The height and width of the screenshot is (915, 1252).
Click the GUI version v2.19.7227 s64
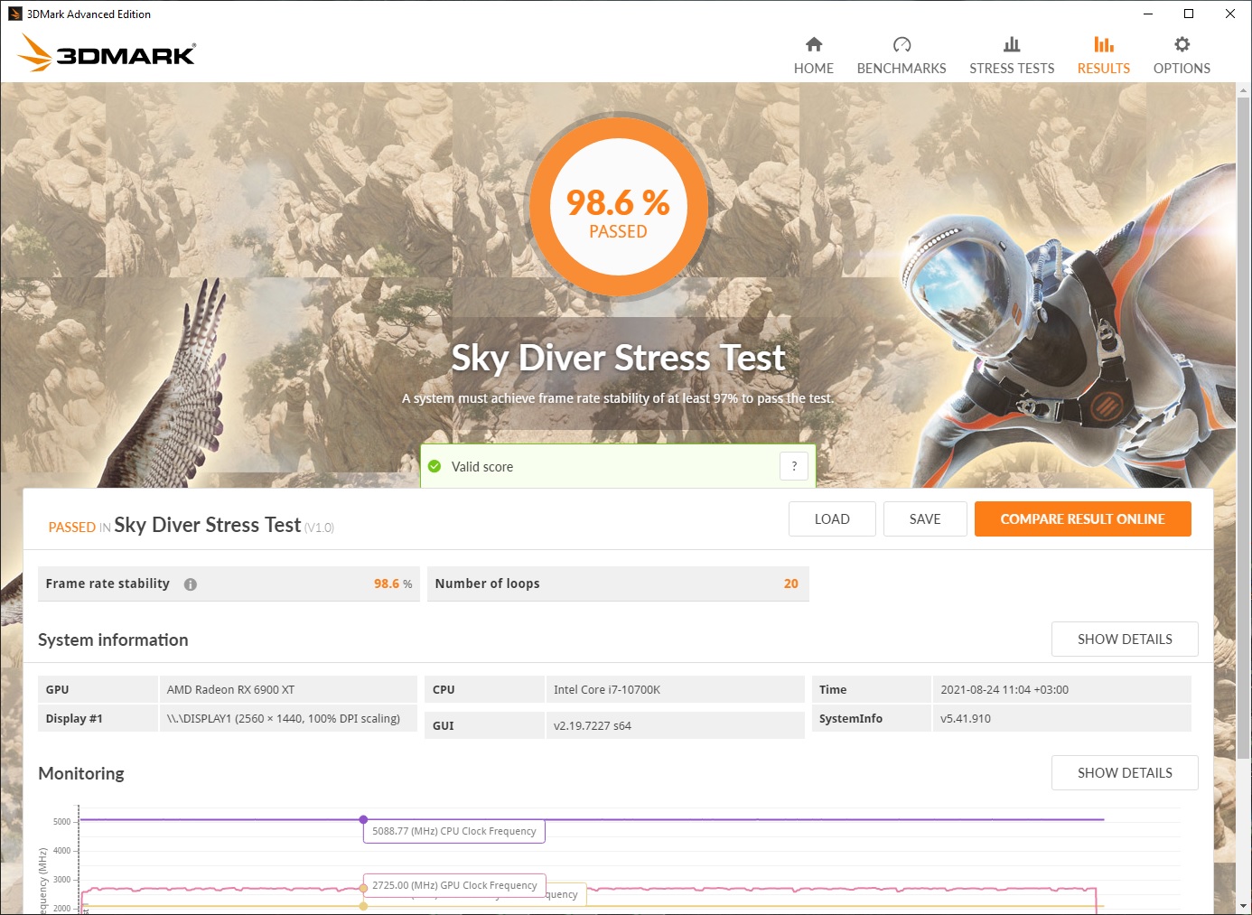click(x=593, y=725)
